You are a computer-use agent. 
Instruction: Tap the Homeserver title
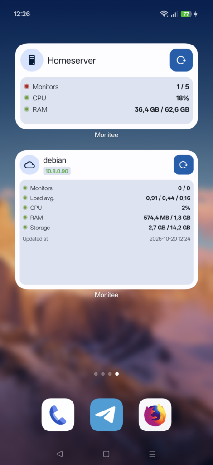pos(72,60)
